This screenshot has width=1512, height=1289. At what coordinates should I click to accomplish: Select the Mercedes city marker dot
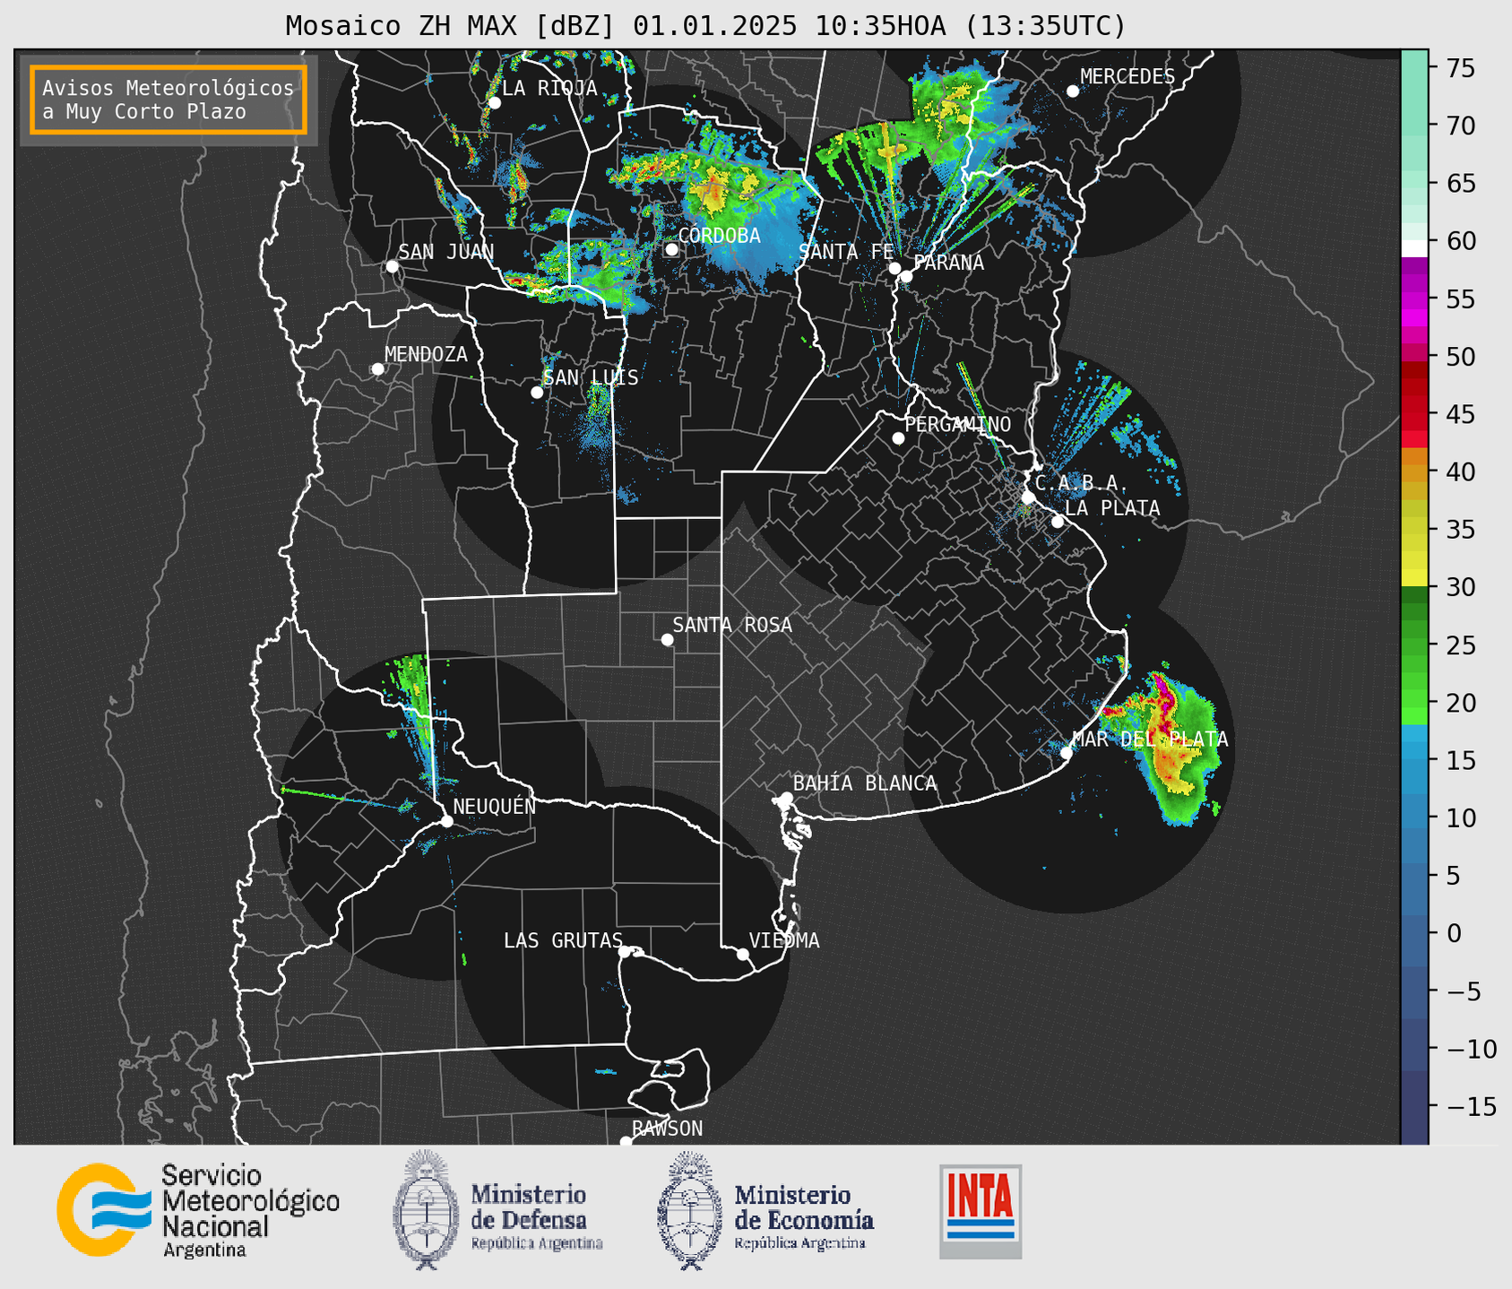tap(1072, 91)
